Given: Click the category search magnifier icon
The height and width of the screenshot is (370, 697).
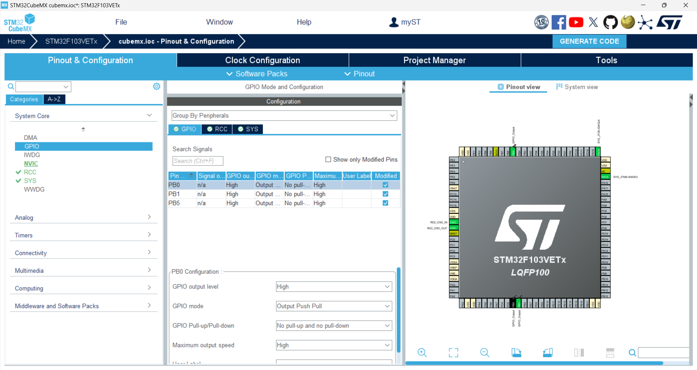Looking at the screenshot, I should [11, 86].
